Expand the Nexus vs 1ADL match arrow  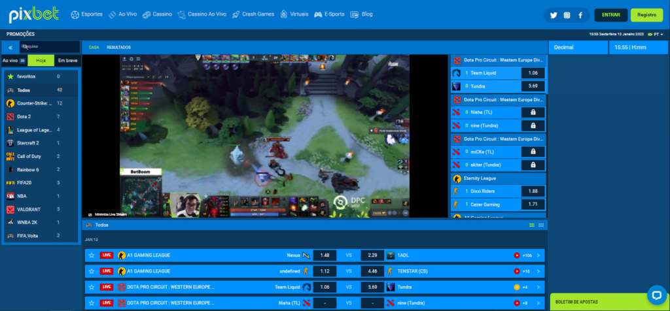[538, 255]
